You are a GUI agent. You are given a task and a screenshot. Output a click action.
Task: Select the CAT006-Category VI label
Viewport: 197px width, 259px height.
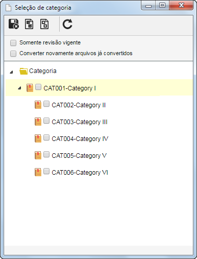pyautogui.click(x=80, y=172)
